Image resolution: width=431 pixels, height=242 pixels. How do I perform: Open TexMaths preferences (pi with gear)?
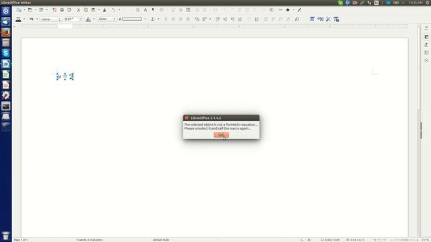(x=336, y=19)
